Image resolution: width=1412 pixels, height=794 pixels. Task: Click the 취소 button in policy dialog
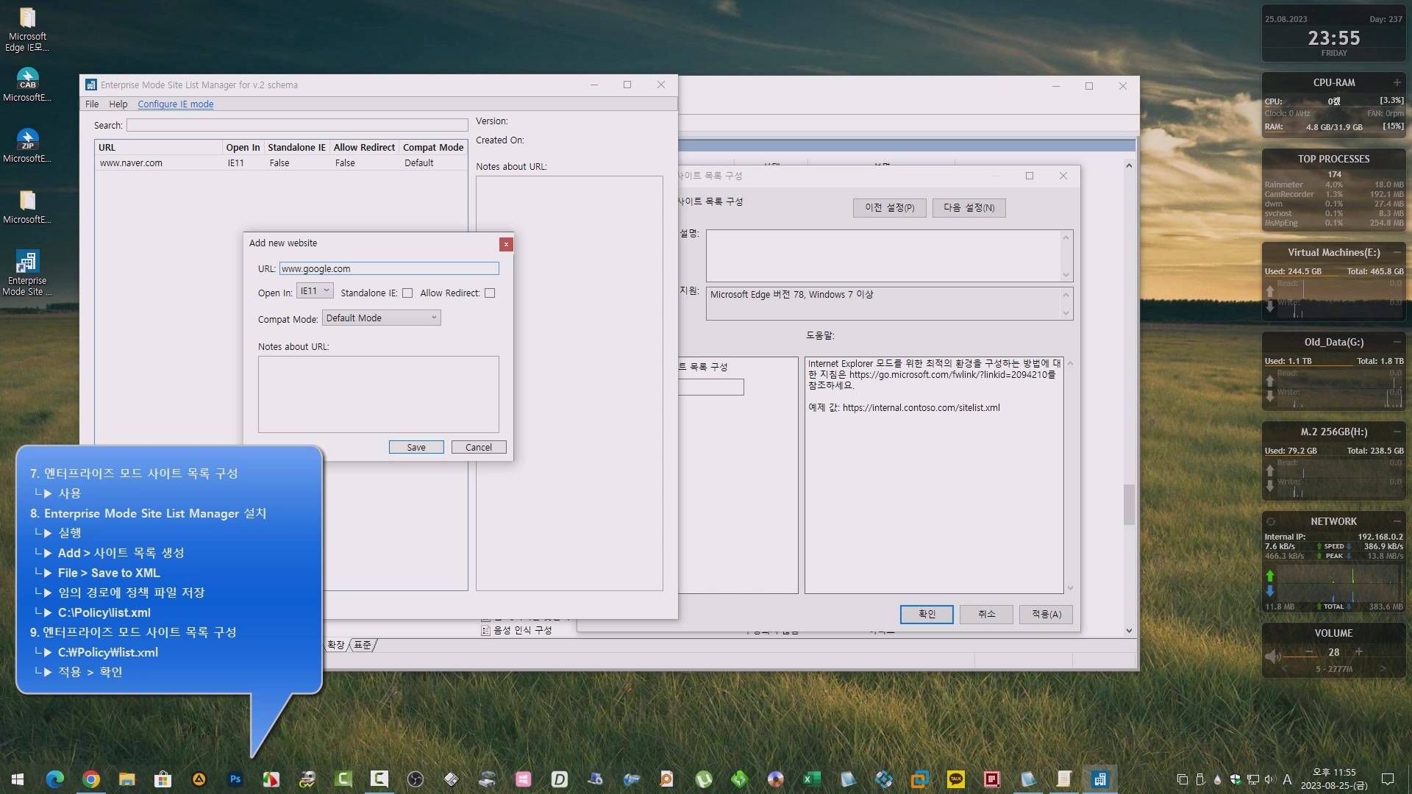pyautogui.click(x=986, y=614)
